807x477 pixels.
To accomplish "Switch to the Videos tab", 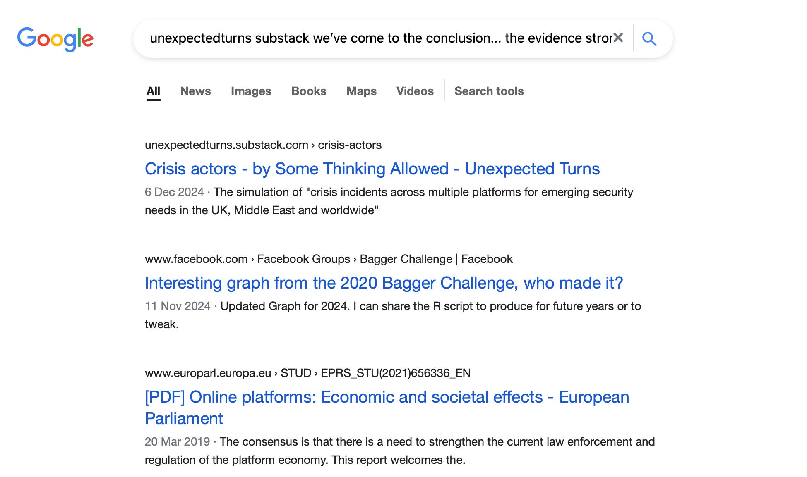I will click(x=415, y=91).
